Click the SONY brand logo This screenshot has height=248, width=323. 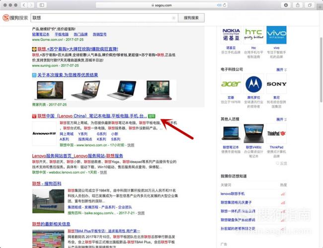click(x=276, y=84)
